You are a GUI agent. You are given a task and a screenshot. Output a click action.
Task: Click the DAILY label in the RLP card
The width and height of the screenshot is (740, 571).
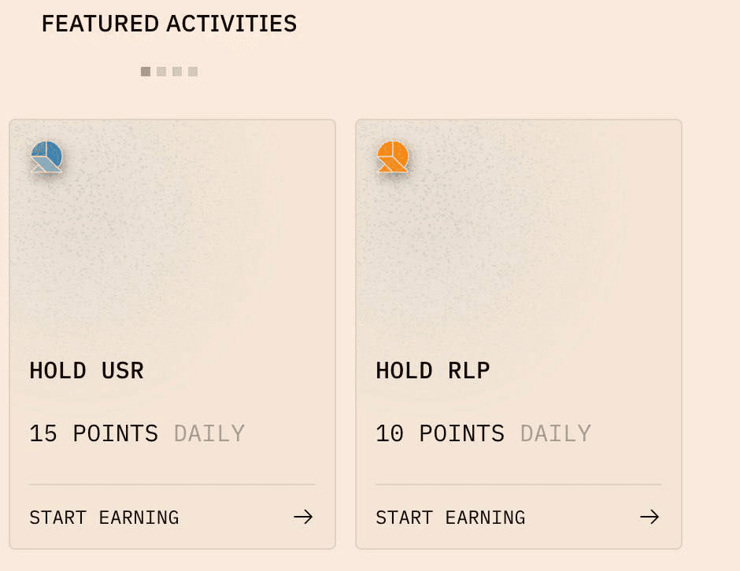point(556,433)
